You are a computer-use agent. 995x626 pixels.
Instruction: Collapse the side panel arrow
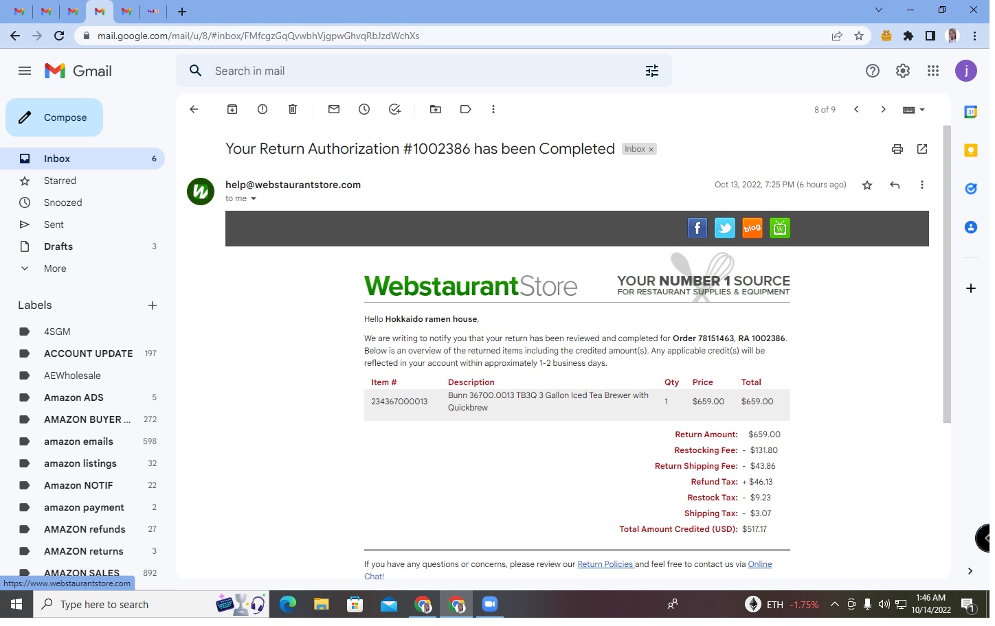[x=970, y=571]
